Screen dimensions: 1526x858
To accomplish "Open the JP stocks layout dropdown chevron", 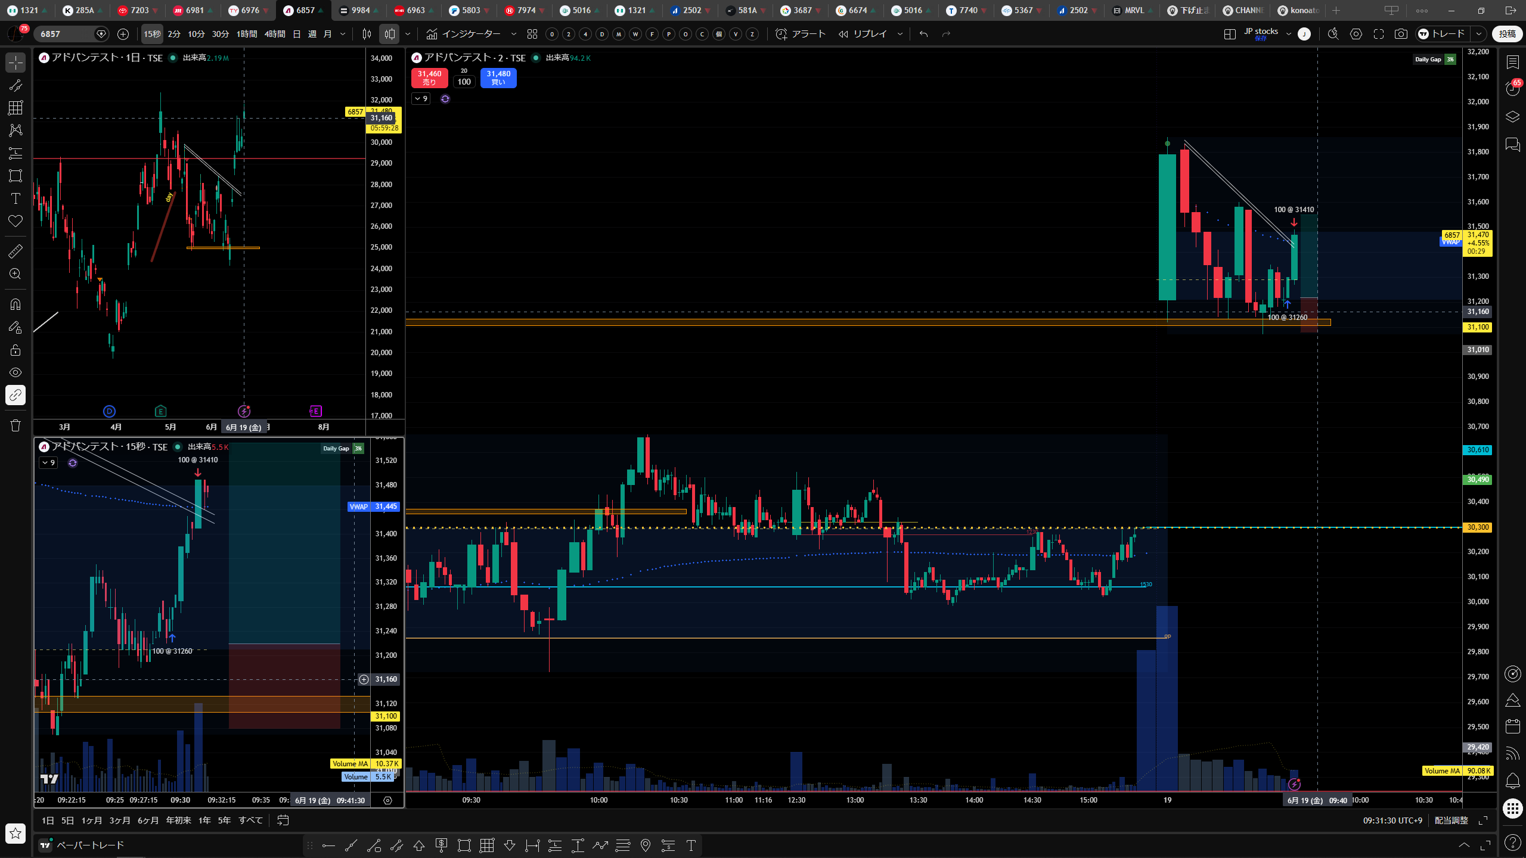I will point(1288,34).
